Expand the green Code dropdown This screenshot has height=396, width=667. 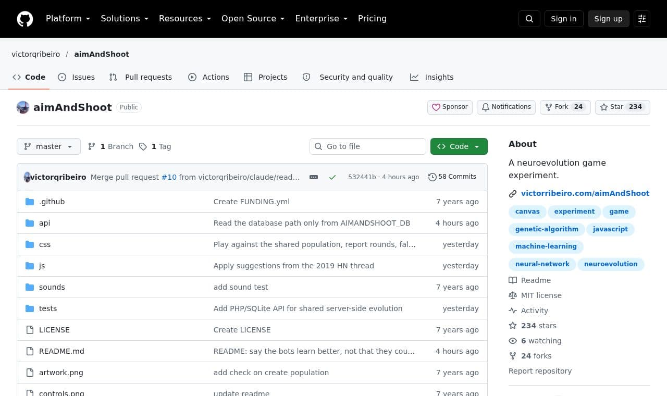pos(459,146)
